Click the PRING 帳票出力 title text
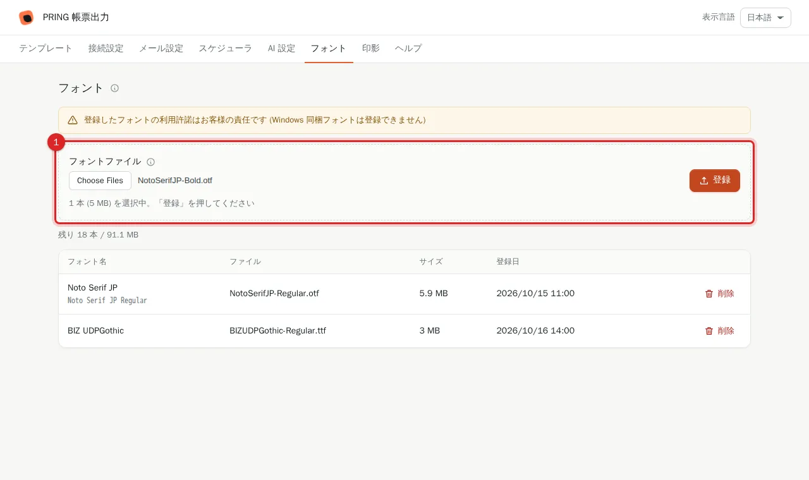 point(76,18)
